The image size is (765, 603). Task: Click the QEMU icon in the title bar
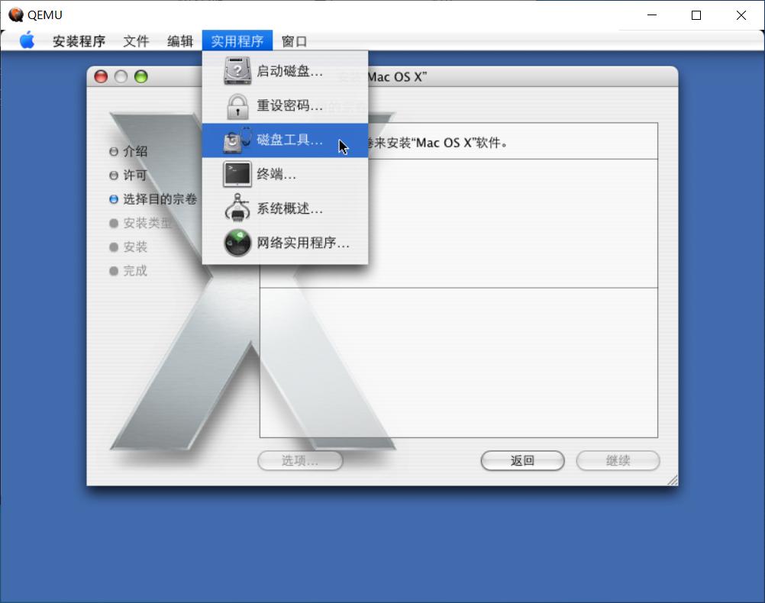(15, 14)
